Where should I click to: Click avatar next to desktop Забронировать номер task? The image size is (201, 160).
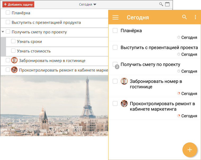click(14, 60)
